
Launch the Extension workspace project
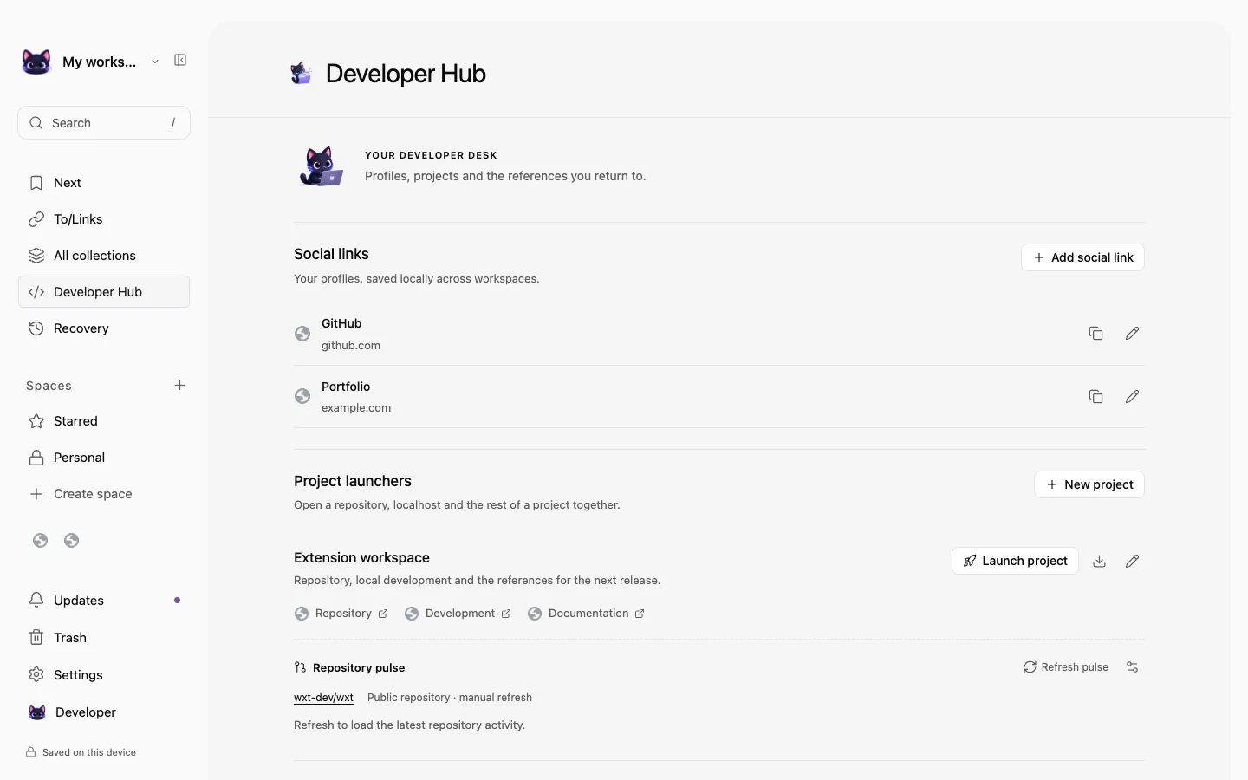1015,561
